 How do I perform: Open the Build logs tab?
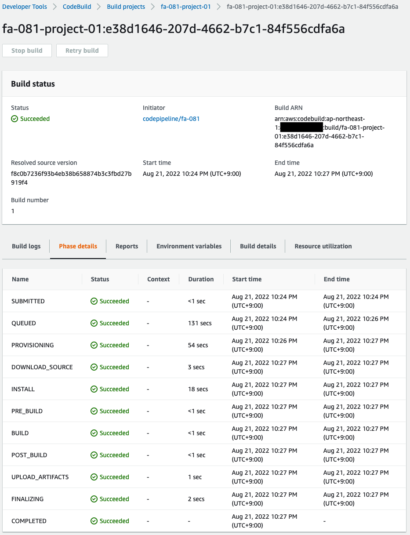click(26, 246)
